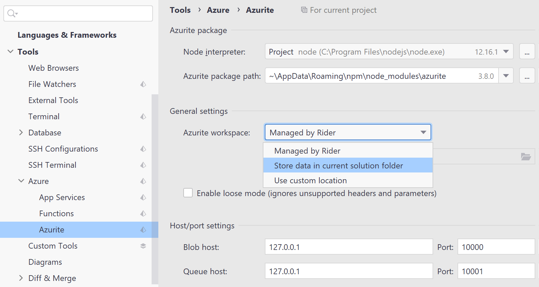Select SSH Configurations in the tree

[x=63, y=149]
